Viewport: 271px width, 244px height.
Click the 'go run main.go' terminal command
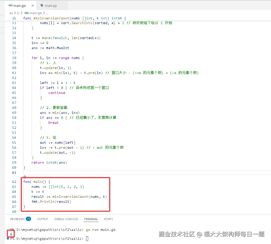[x=101, y=230]
